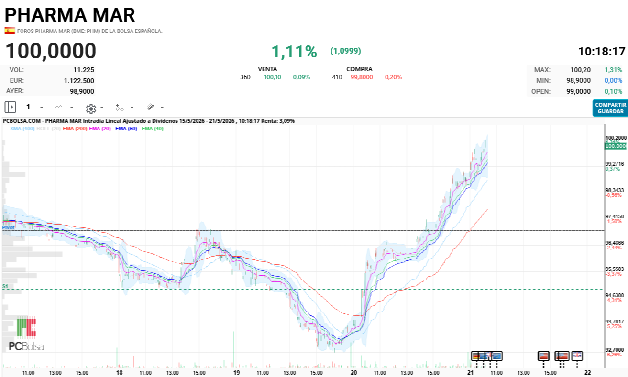
Task: Click the 1,11% change percentage
Action: click(294, 52)
